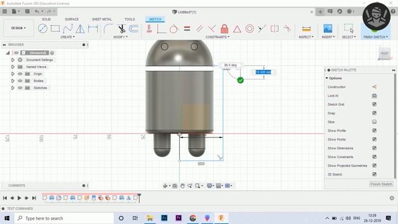This screenshot has width=398, height=224.
Task: Click the Save icon
Action: pyautogui.click(x=27, y=11)
